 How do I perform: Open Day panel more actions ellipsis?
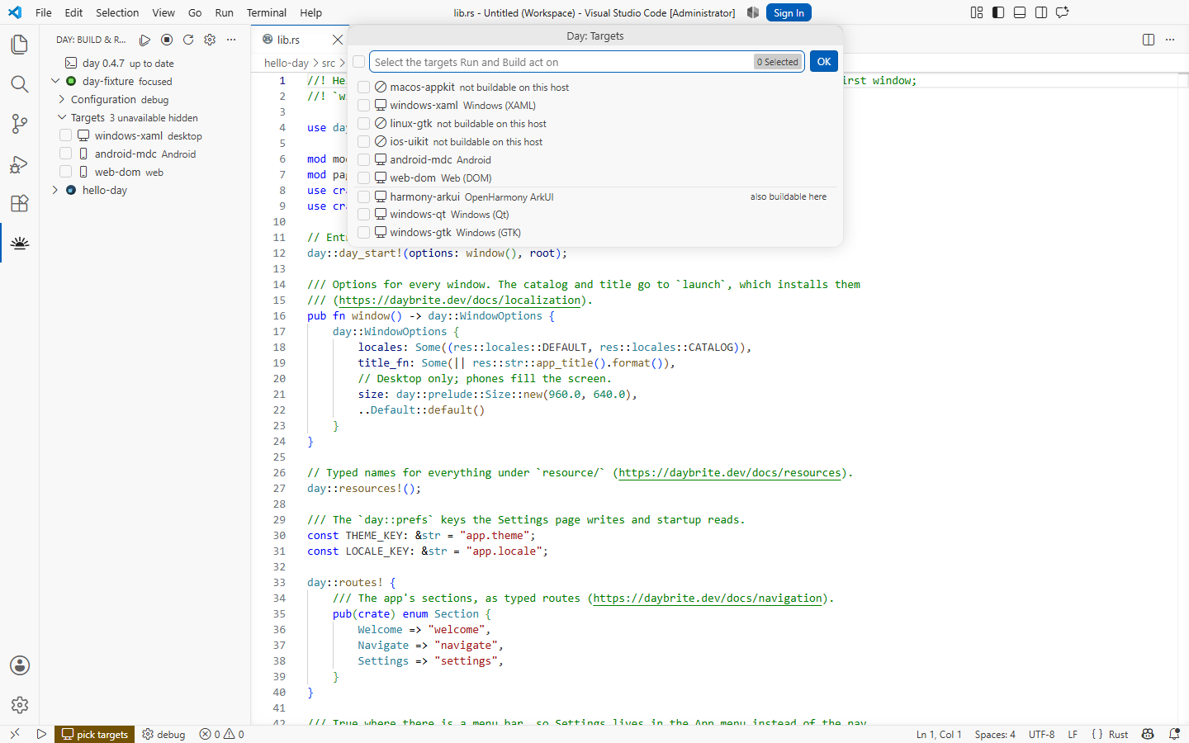[x=231, y=40]
